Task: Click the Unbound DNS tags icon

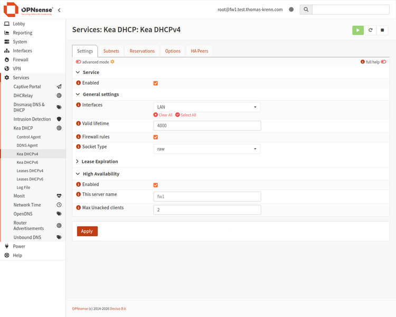Action: point(59,237)
